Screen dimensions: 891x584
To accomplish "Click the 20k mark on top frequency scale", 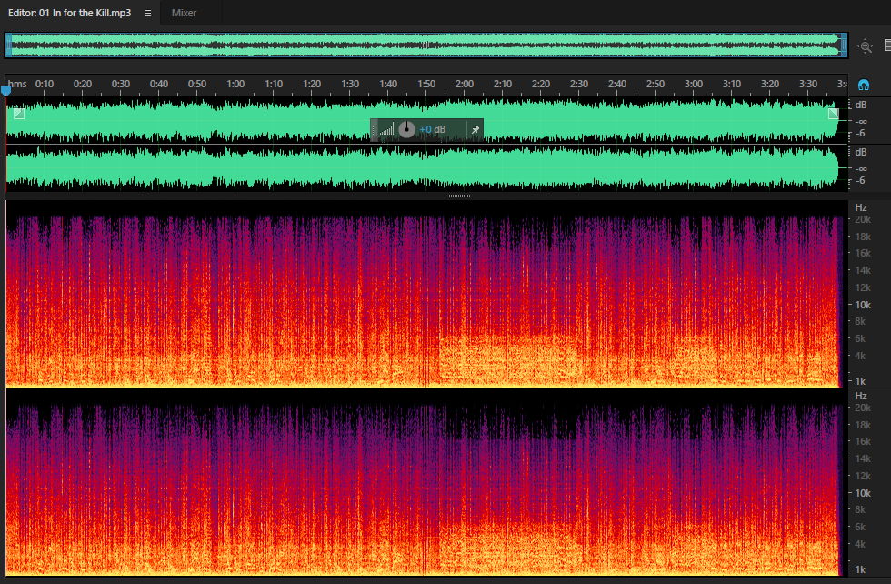I will point(863,219).
